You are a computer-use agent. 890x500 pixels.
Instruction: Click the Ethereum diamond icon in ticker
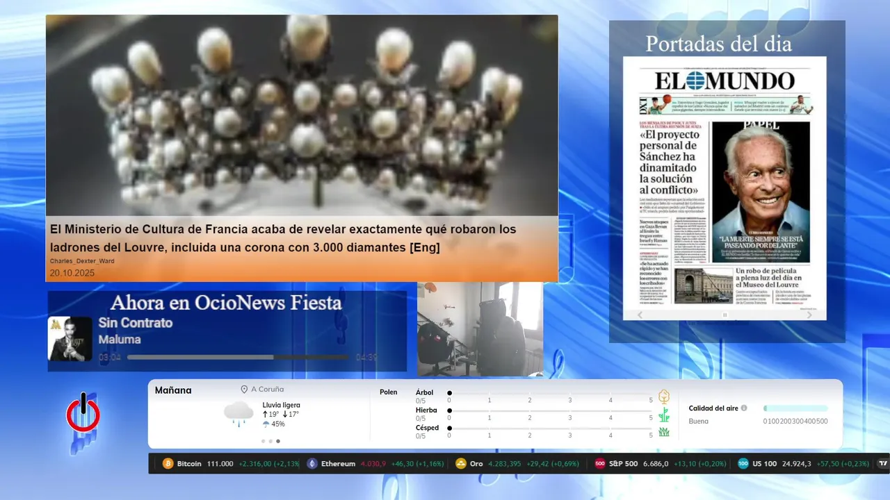point(312,464)
